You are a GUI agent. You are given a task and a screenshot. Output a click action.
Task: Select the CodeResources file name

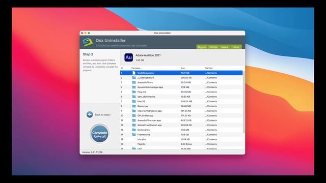click(x=146, y=73)
